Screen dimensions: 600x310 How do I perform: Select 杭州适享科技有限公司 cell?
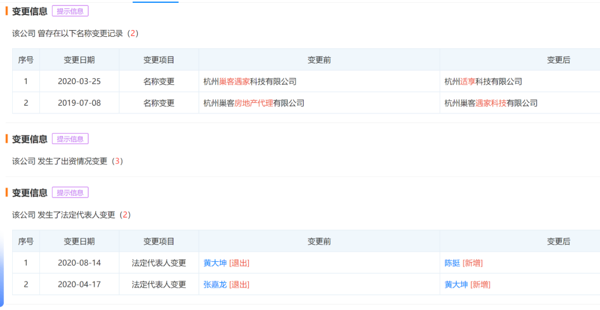pos(483,82)
